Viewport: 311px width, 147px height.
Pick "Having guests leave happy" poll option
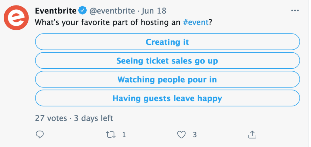(x=167, y=99)
